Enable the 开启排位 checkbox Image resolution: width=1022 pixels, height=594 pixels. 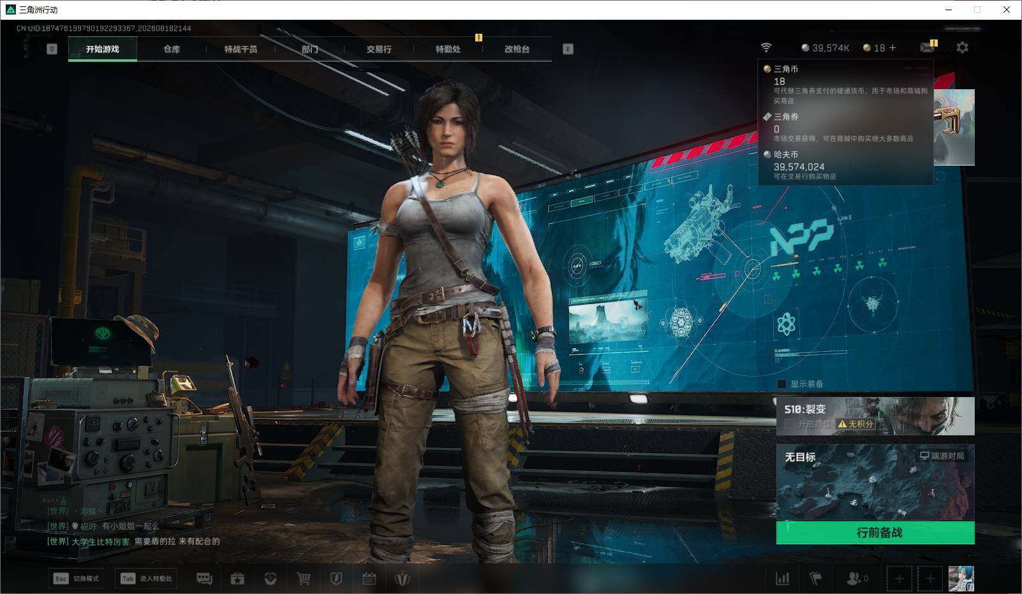click(x=790, y=424)
